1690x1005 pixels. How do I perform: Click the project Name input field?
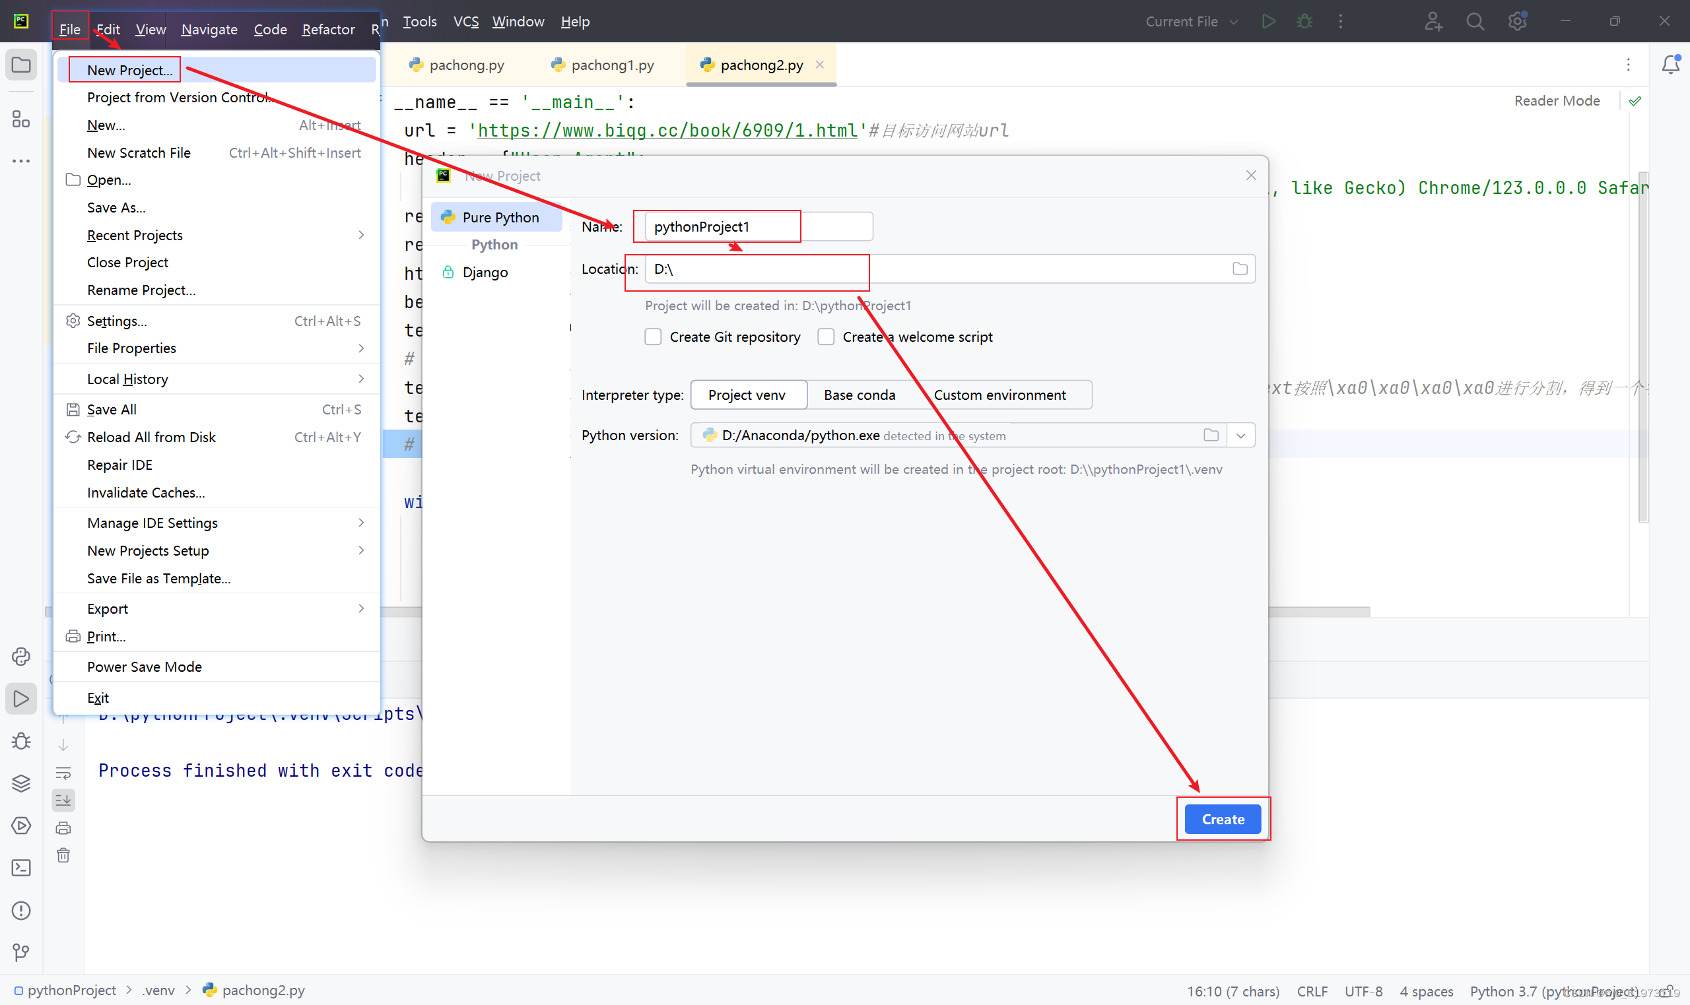coord(758,227)
